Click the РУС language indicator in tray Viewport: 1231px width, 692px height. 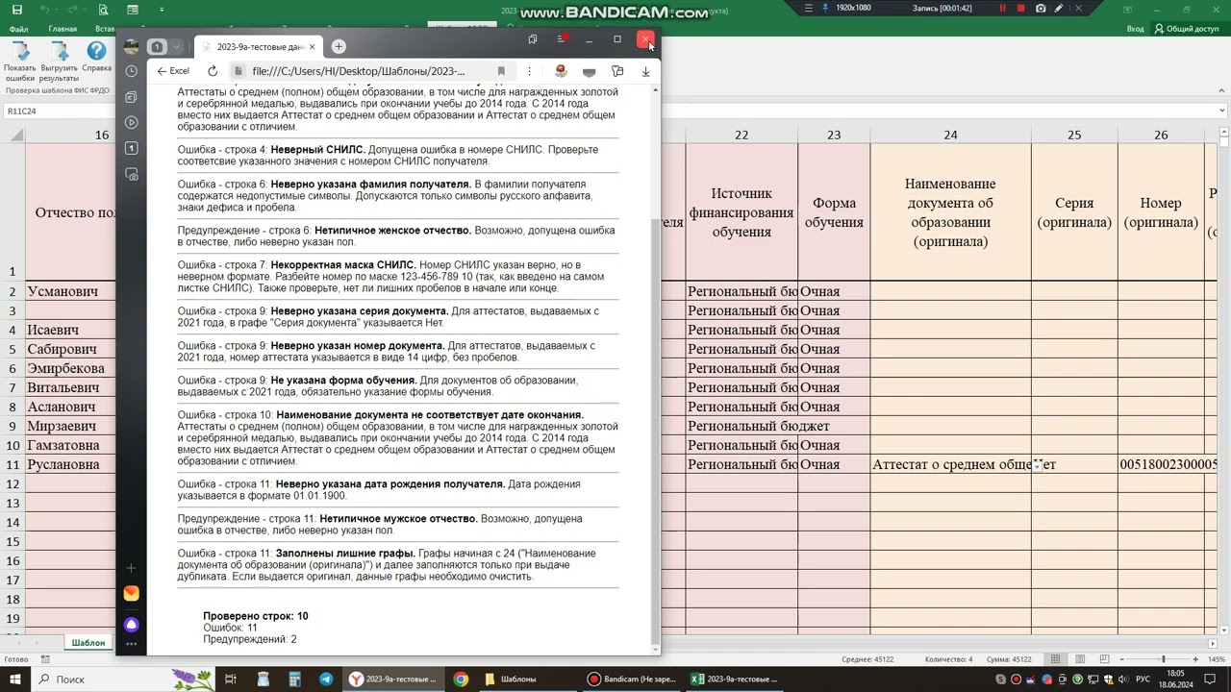(1143, 680)
